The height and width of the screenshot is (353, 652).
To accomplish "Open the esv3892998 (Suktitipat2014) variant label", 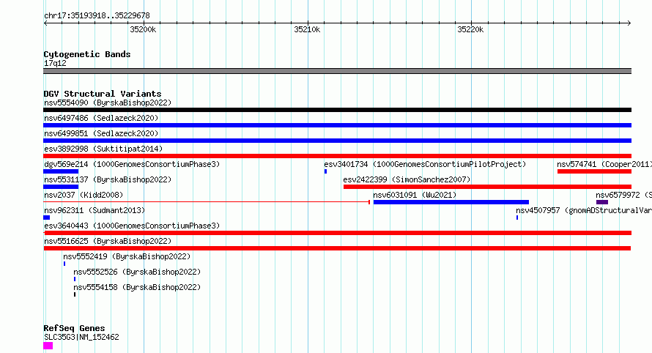I will (103, 149).
